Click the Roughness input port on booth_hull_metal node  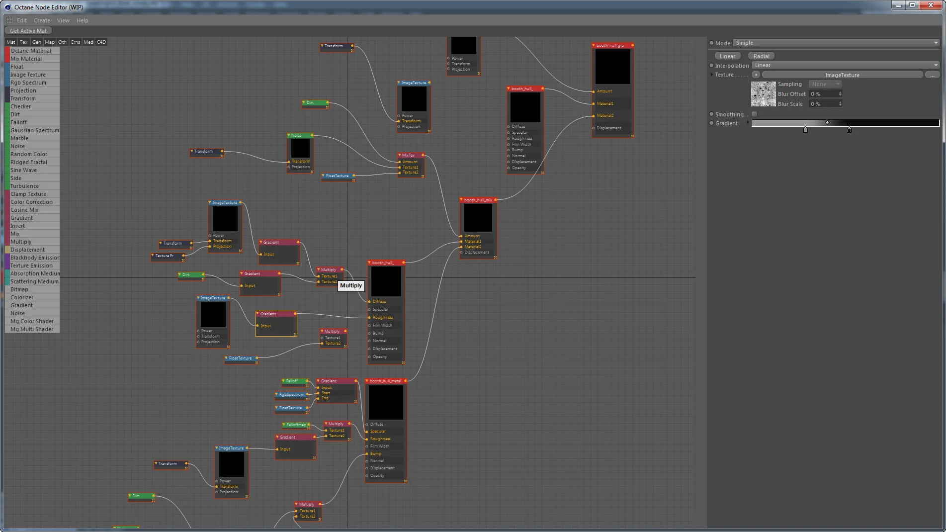coord(367,439)
